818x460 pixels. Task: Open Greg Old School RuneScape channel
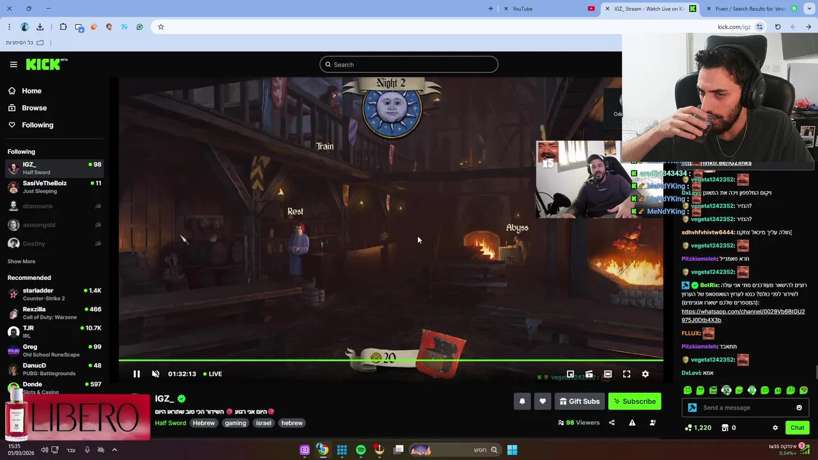click(x=54, y=350)
